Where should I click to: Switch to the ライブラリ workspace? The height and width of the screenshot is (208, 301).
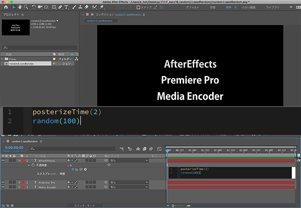point(272,7)
